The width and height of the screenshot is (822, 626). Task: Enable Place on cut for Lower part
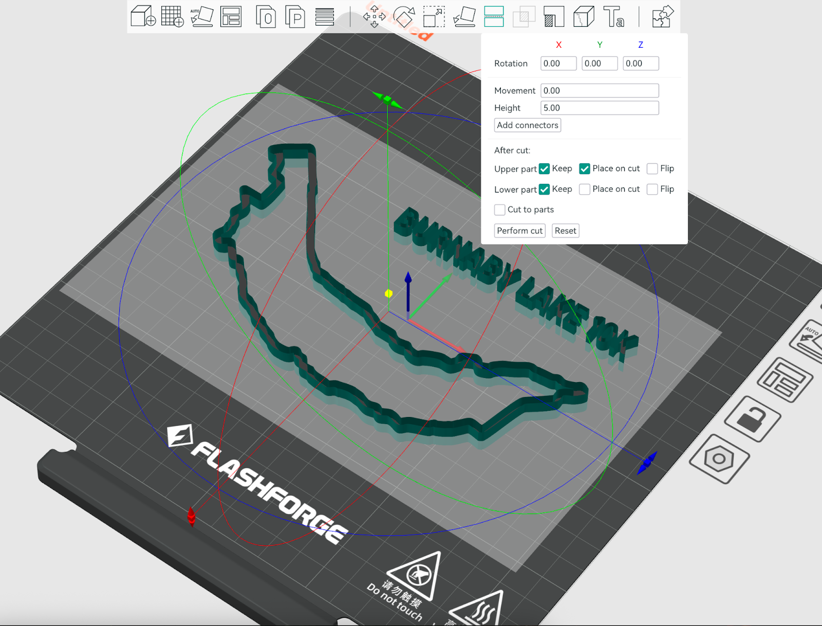pos(585,189)
